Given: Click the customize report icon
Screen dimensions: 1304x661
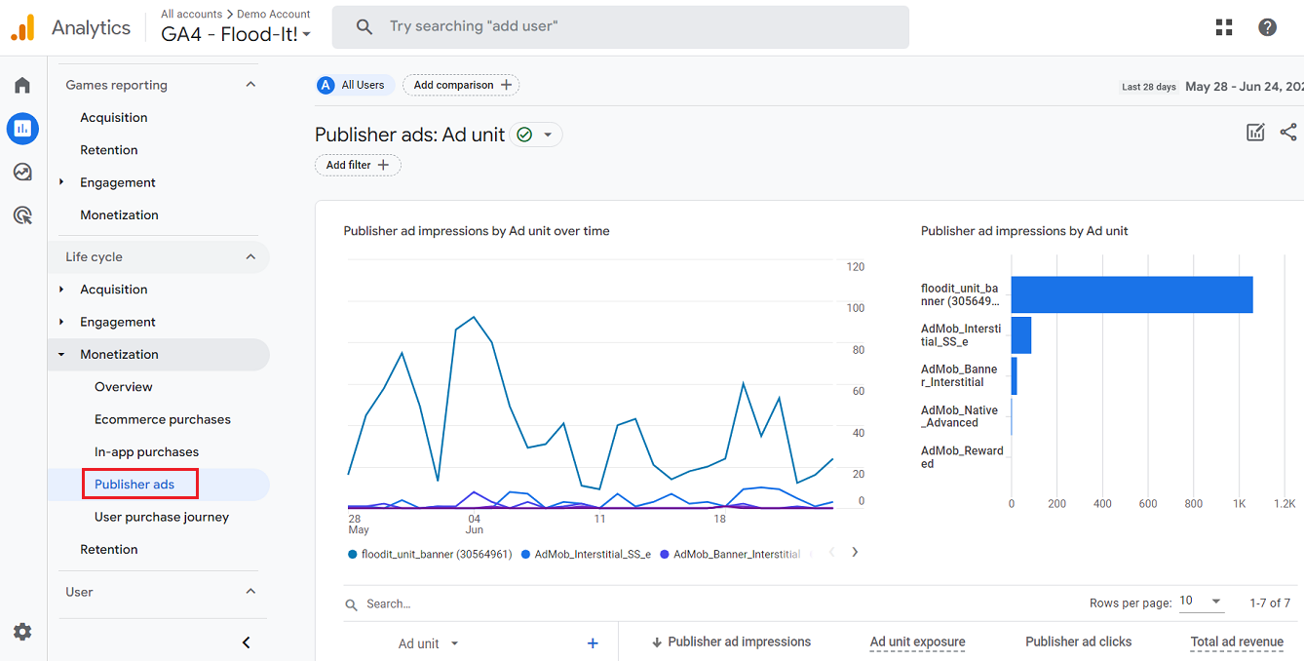Looking at the screenshot, I should [1255, 132].
